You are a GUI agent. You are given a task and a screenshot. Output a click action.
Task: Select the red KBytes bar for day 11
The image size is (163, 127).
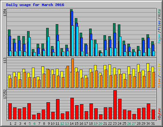click(58, 109)
